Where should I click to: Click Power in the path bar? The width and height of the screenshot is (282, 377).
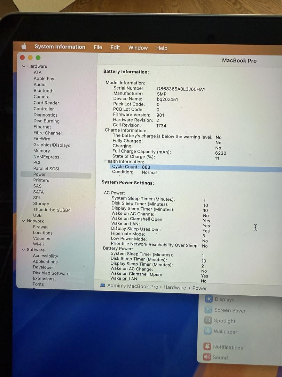199,288
